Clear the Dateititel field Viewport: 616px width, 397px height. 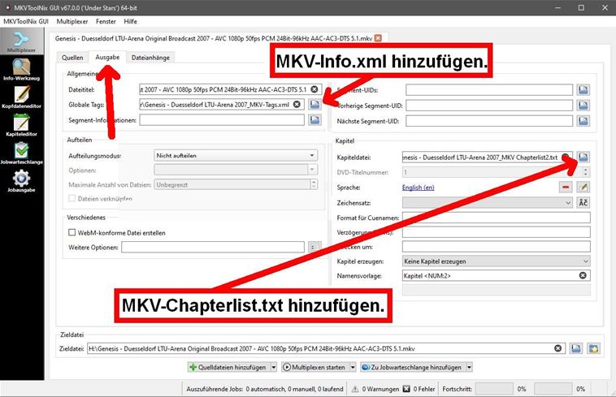[315, 89]
